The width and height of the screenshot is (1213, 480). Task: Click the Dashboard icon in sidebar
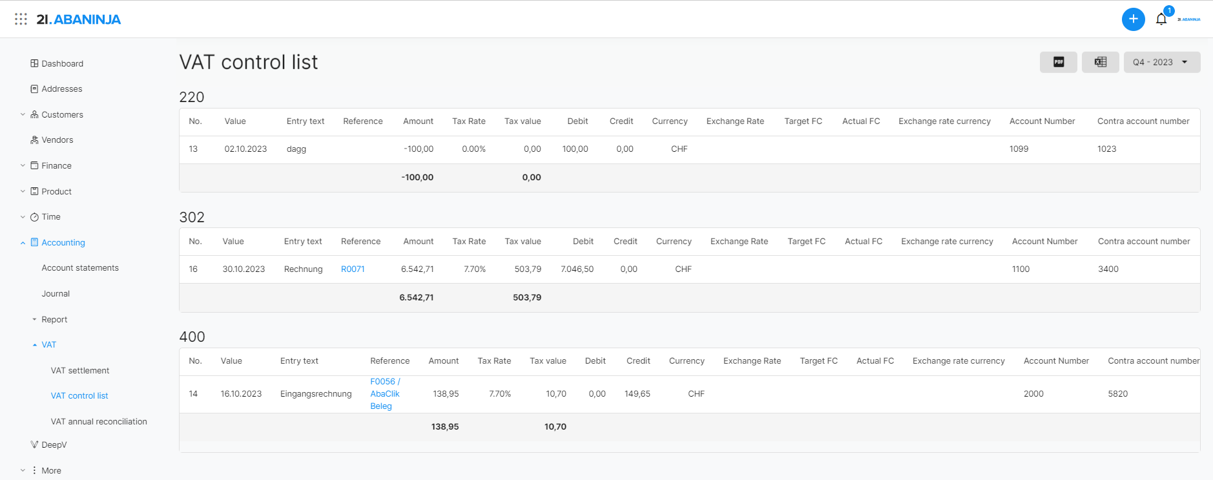coord(34,63)
